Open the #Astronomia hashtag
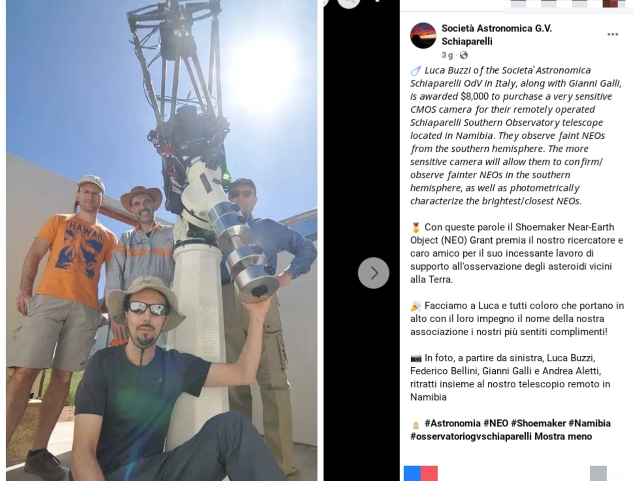This screenshot has height=481, width=641. pyautogui.click(x=453, y=423)
